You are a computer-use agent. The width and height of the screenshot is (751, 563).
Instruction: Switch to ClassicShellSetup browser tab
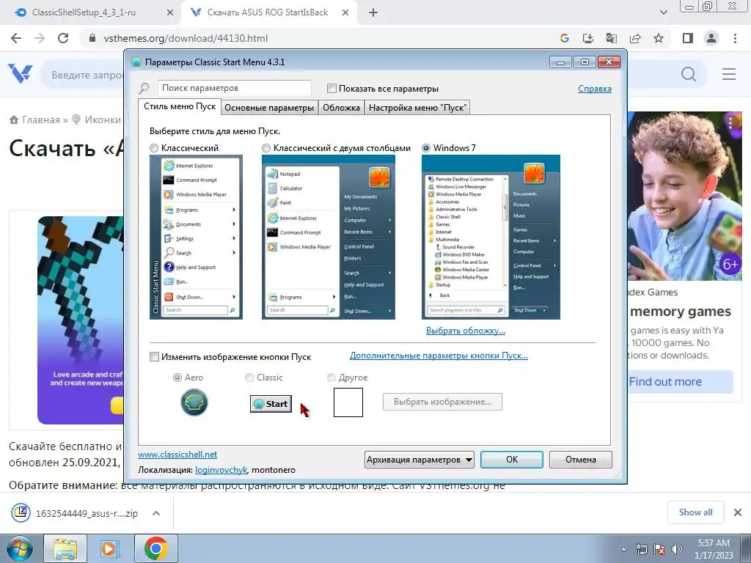tap(84, 13)
